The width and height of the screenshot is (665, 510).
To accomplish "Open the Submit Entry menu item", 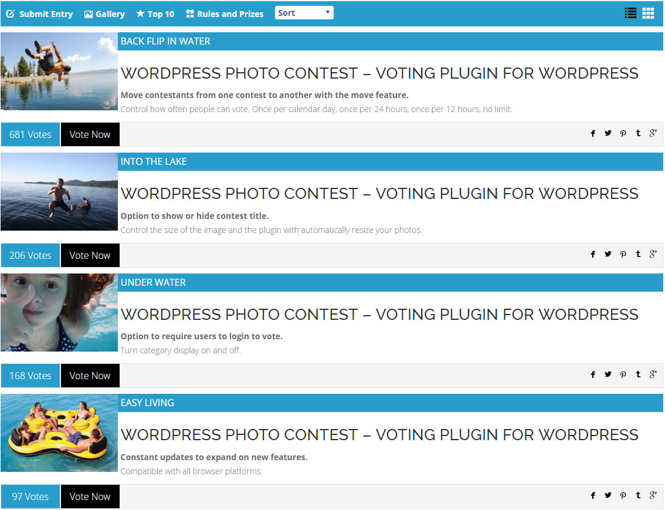I will (x=39, y=13).
